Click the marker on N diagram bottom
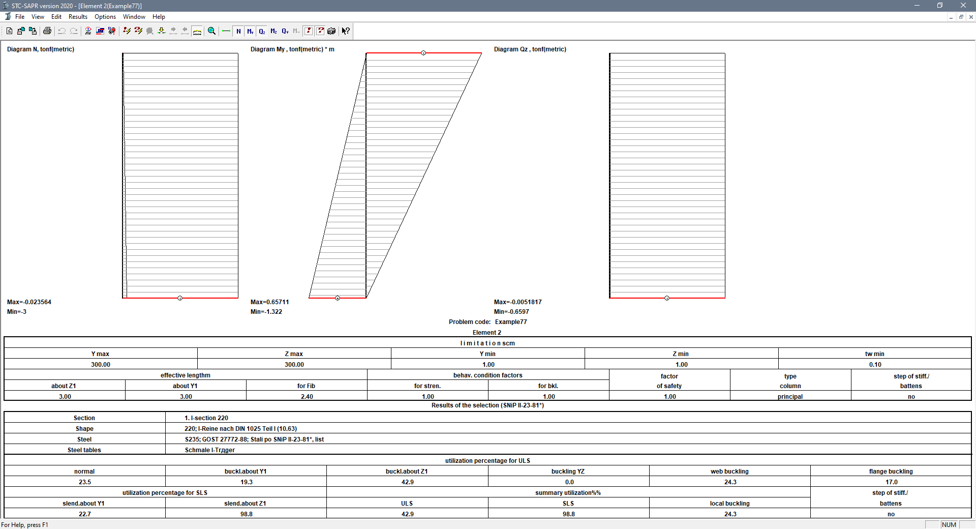Viewport: 976px width, 529px height. pyautogui.click(x=180, y=298)
